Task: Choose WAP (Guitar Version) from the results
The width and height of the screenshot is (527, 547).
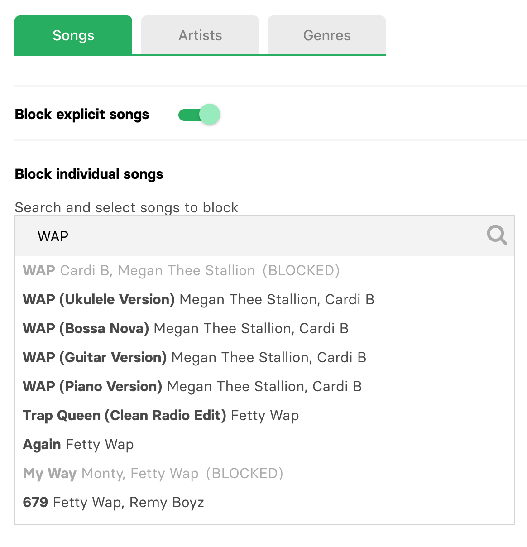Action: click(x=194, y=357)
